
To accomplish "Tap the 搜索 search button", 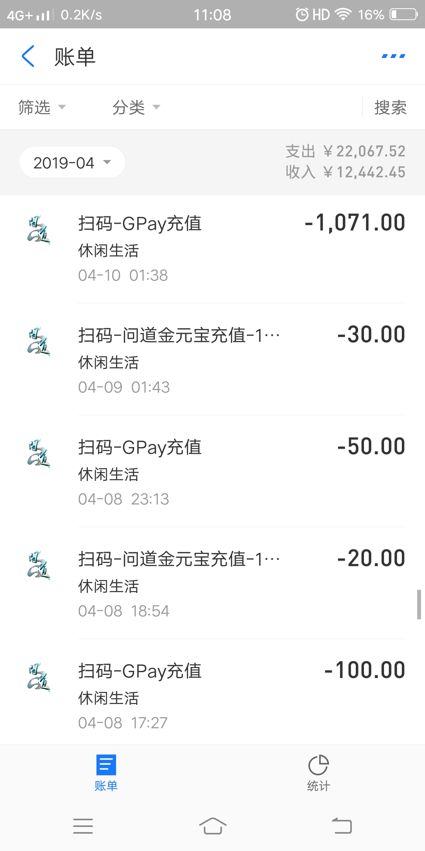I will click(390, 107).
